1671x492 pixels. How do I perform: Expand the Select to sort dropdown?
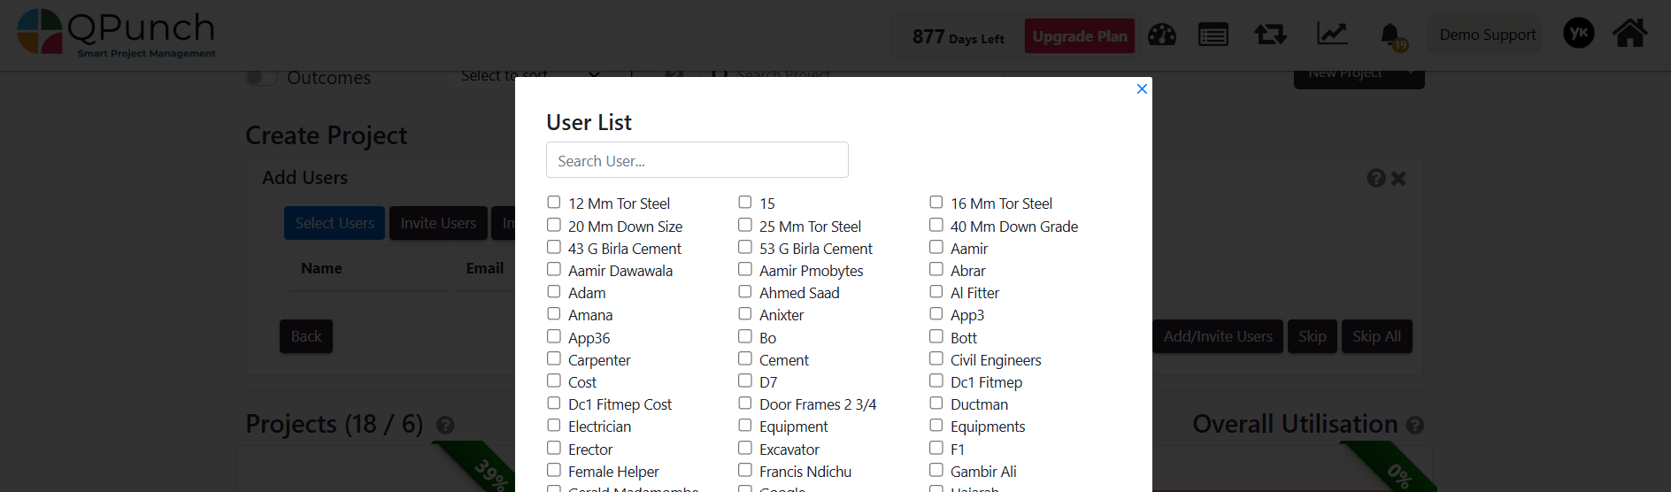(531, 76)
